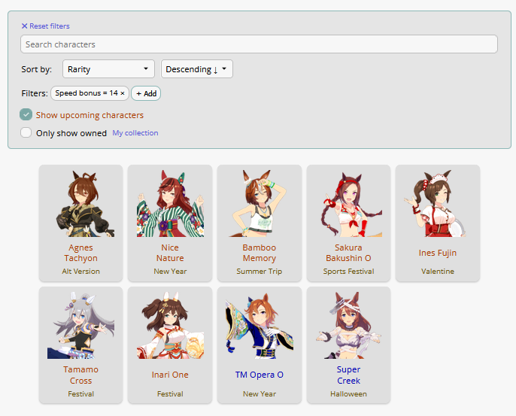Focus the Search characters input field
Screen dimensions: 516x416
[x=259, y=44]
